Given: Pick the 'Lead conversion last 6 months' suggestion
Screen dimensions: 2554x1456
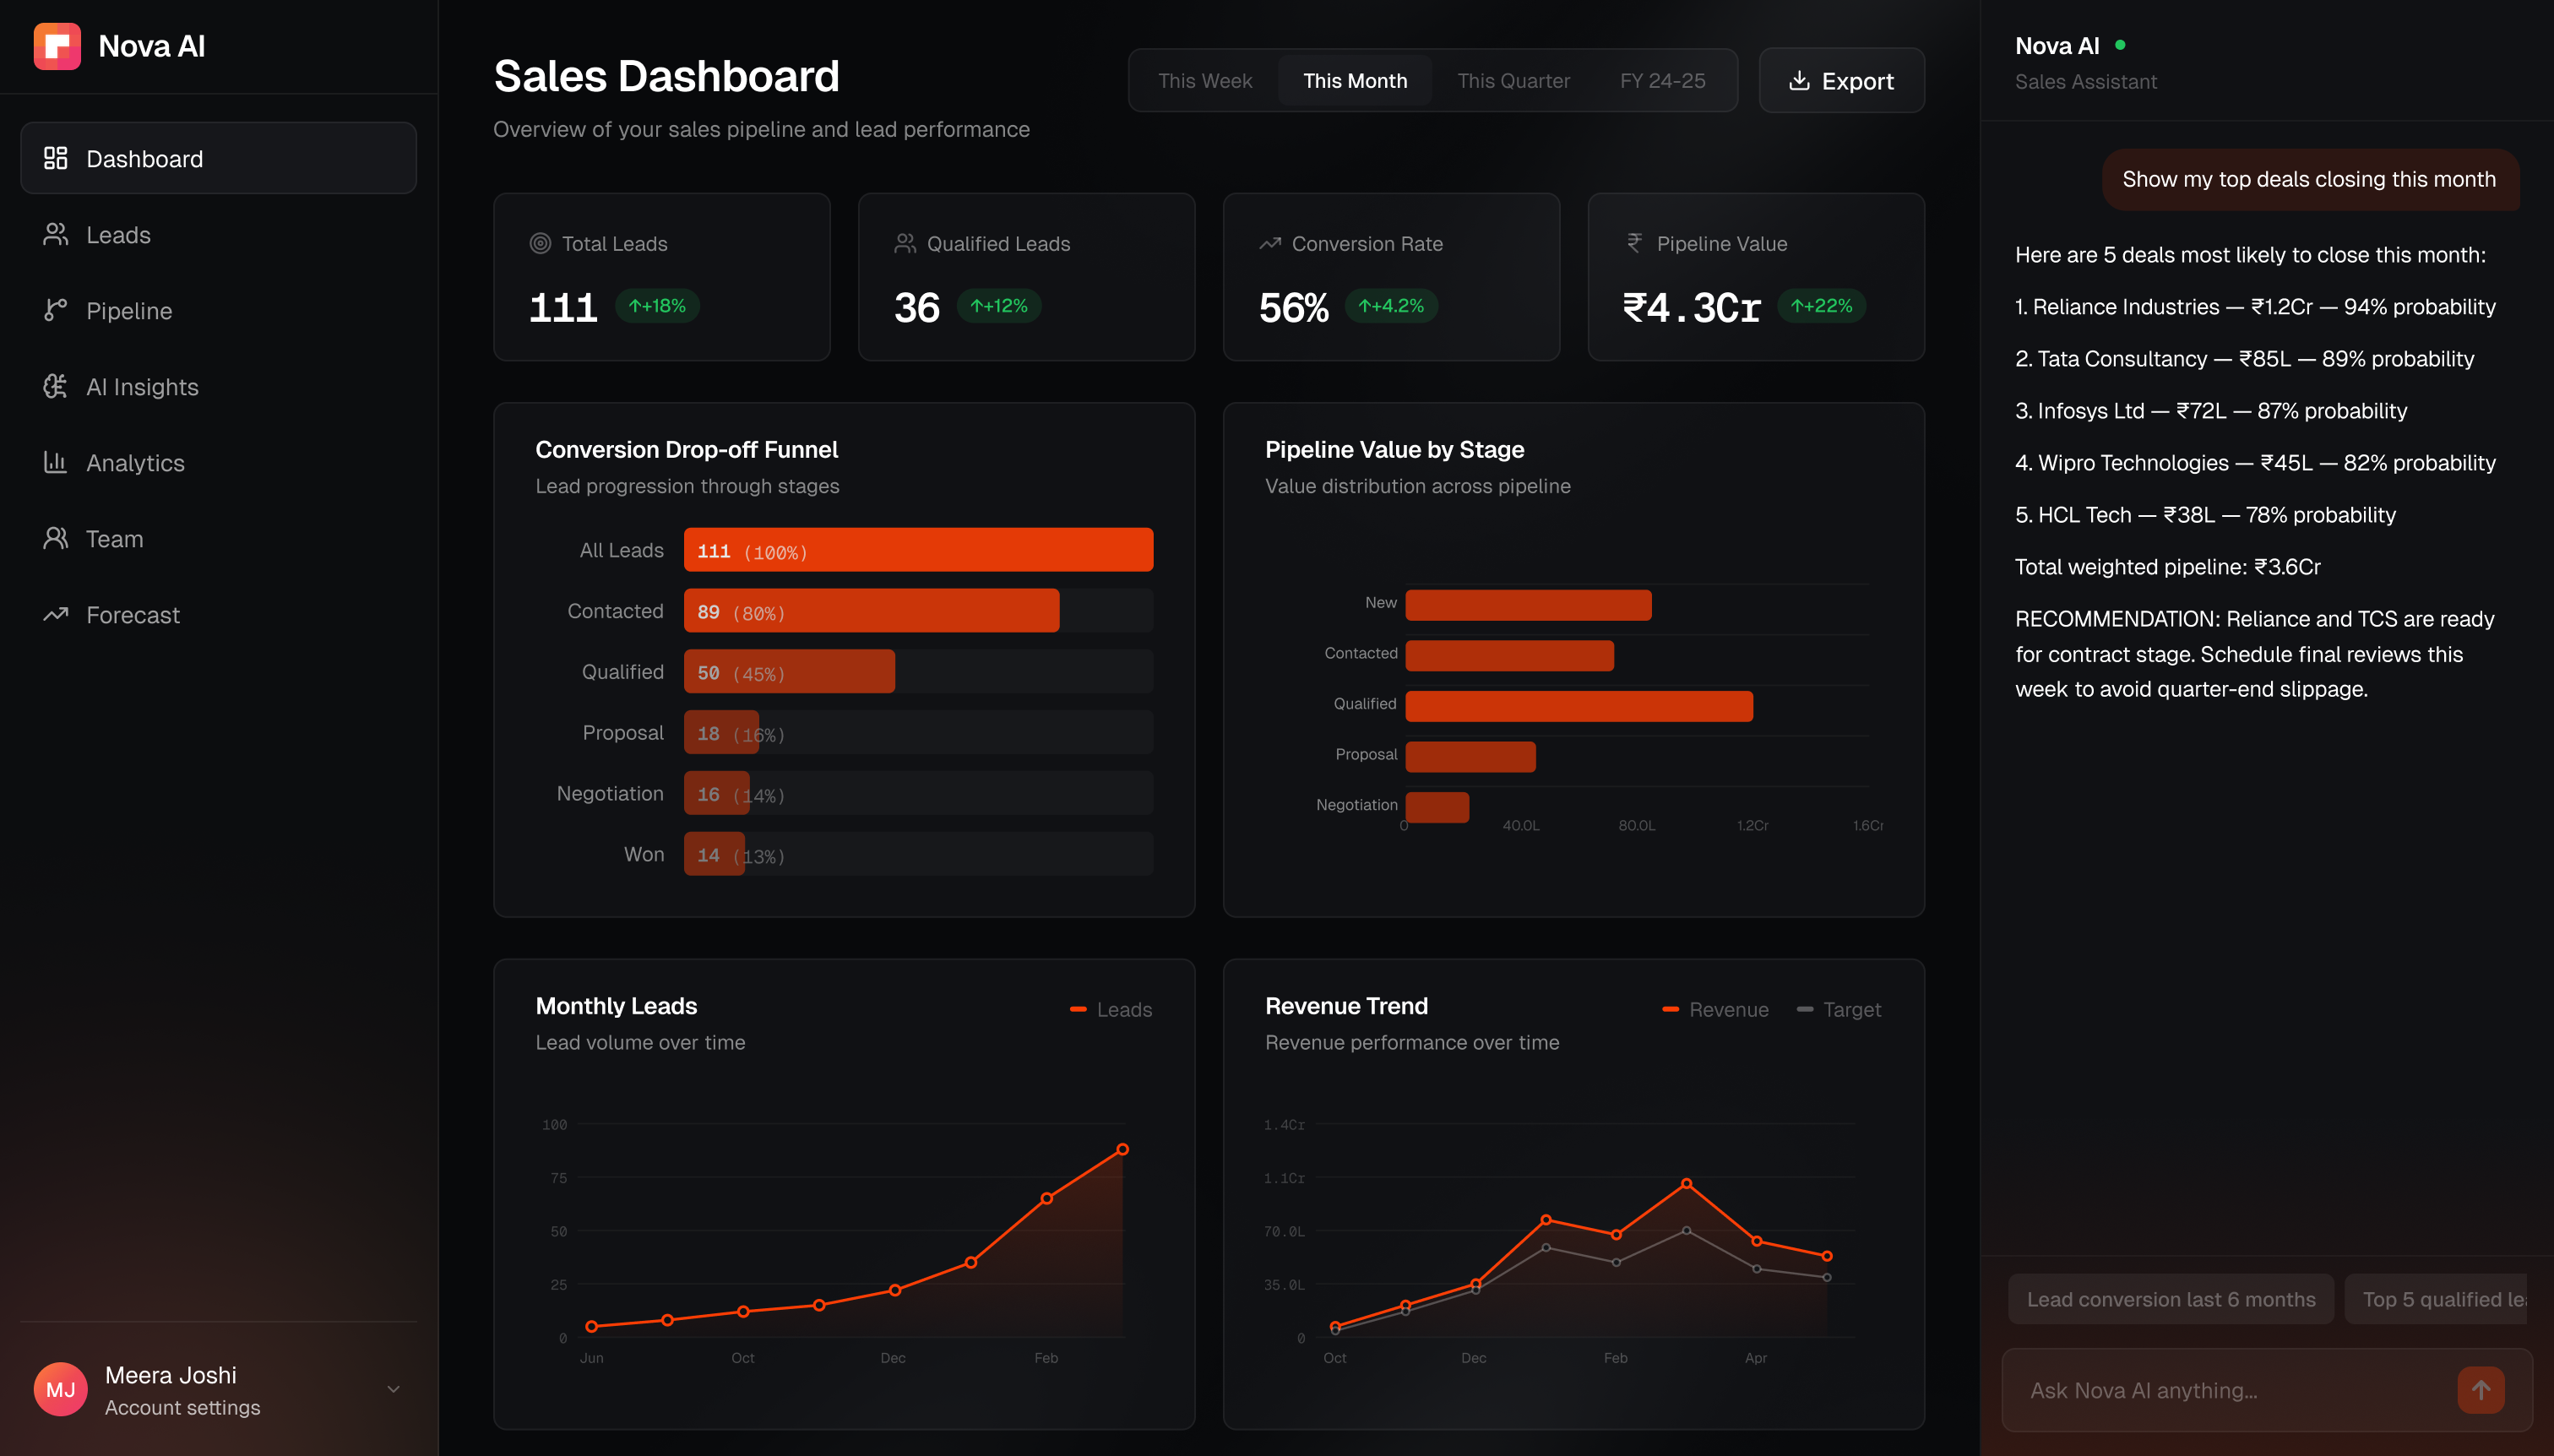Looking at the screenshot, I should [x=2170, y=1299].
